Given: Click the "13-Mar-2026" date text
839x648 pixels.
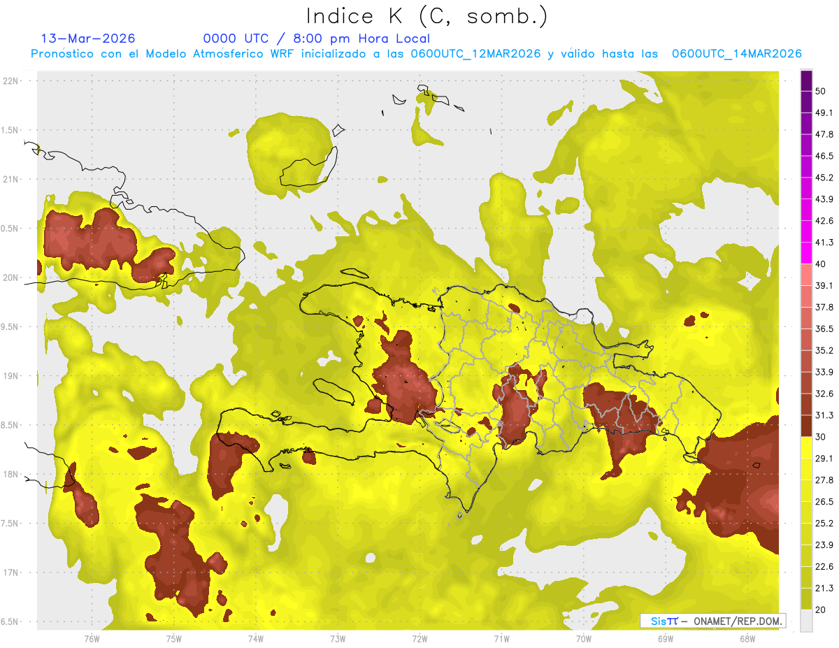Looking at the screenshot, I should point(88,38).
